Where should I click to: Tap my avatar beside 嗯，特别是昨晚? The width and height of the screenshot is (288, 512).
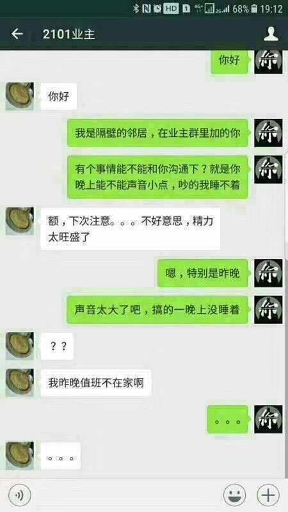(268, 273)
